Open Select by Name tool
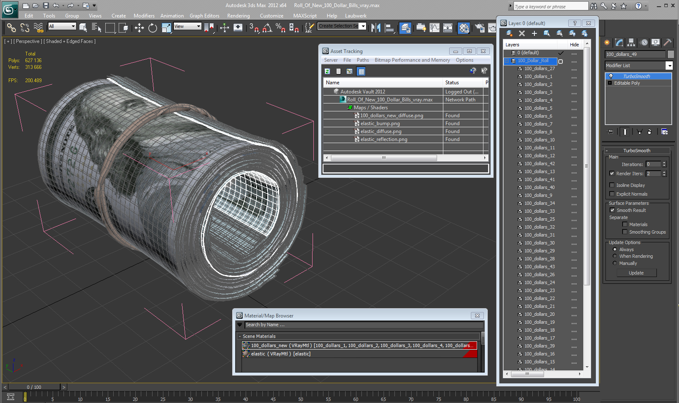The image size is (679, 403). pyautogui.click(x=97, y=28)
